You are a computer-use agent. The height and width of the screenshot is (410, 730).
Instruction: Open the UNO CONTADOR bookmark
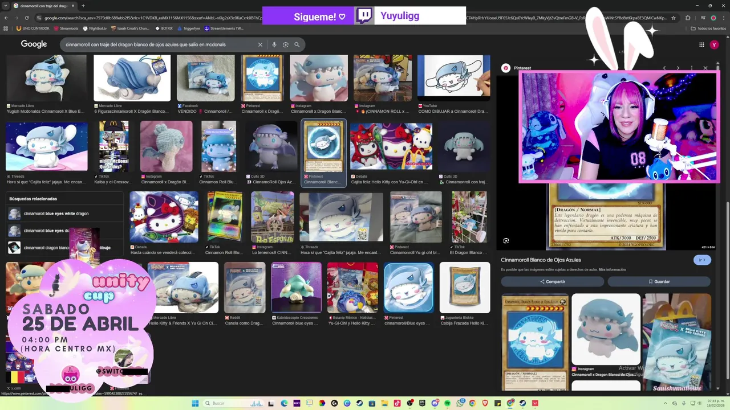pyautogui.click(x=33, y=28)
